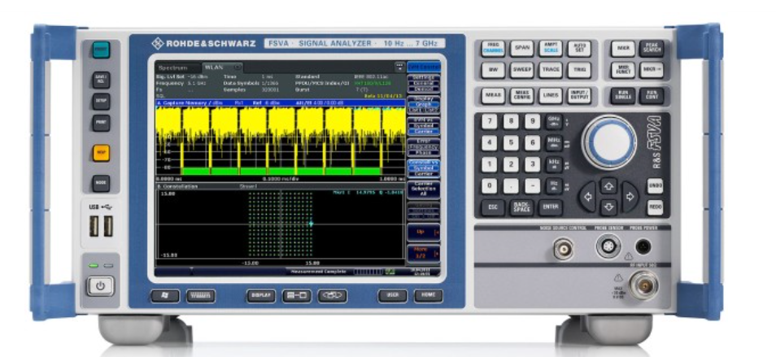The height and width of the screenshot is (357, 776).
Task: Select the SETUP key
Action: pyautogui.click(x=101, y=102)
